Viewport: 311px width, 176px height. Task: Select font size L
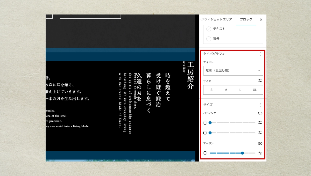(240, 90)
